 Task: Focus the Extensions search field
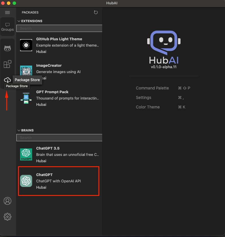click(x=59, y=28)
